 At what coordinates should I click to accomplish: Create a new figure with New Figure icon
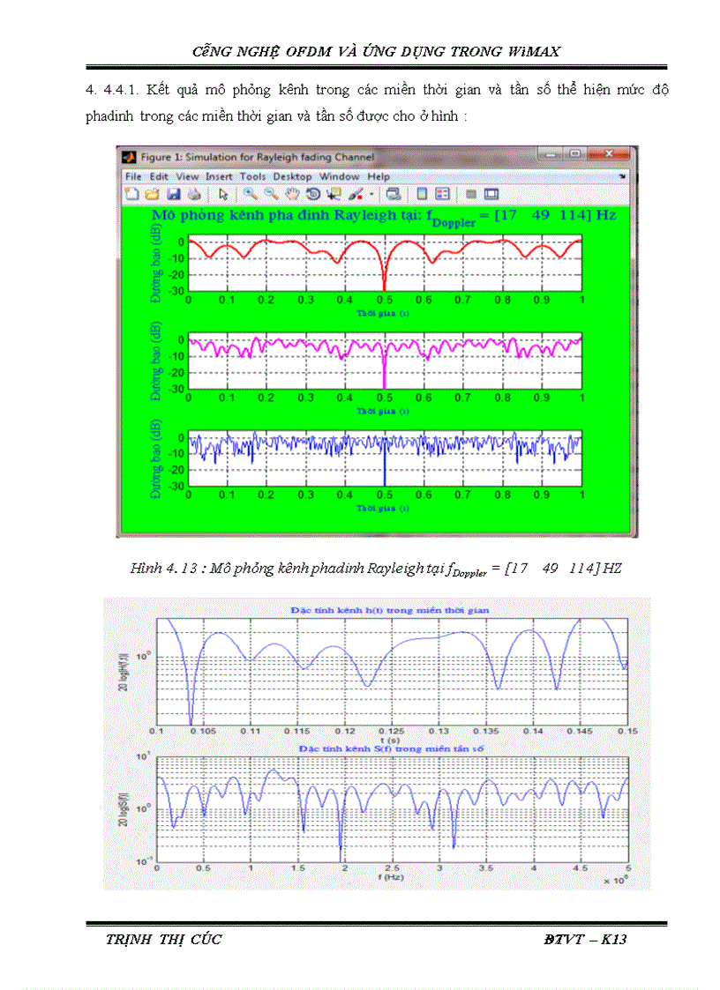pyautogui.click(x=131, y=195)
